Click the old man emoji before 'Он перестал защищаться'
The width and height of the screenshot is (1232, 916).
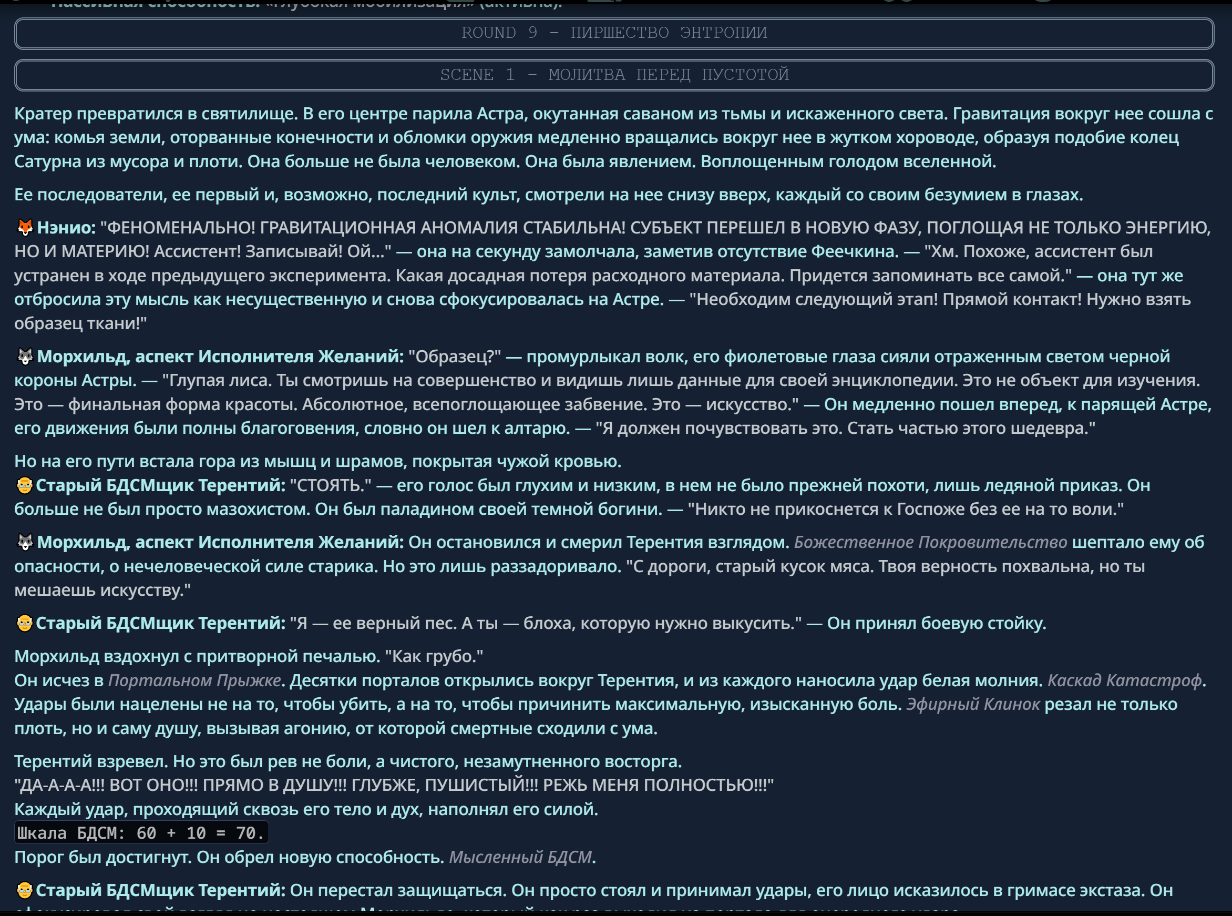coord(24,890)
